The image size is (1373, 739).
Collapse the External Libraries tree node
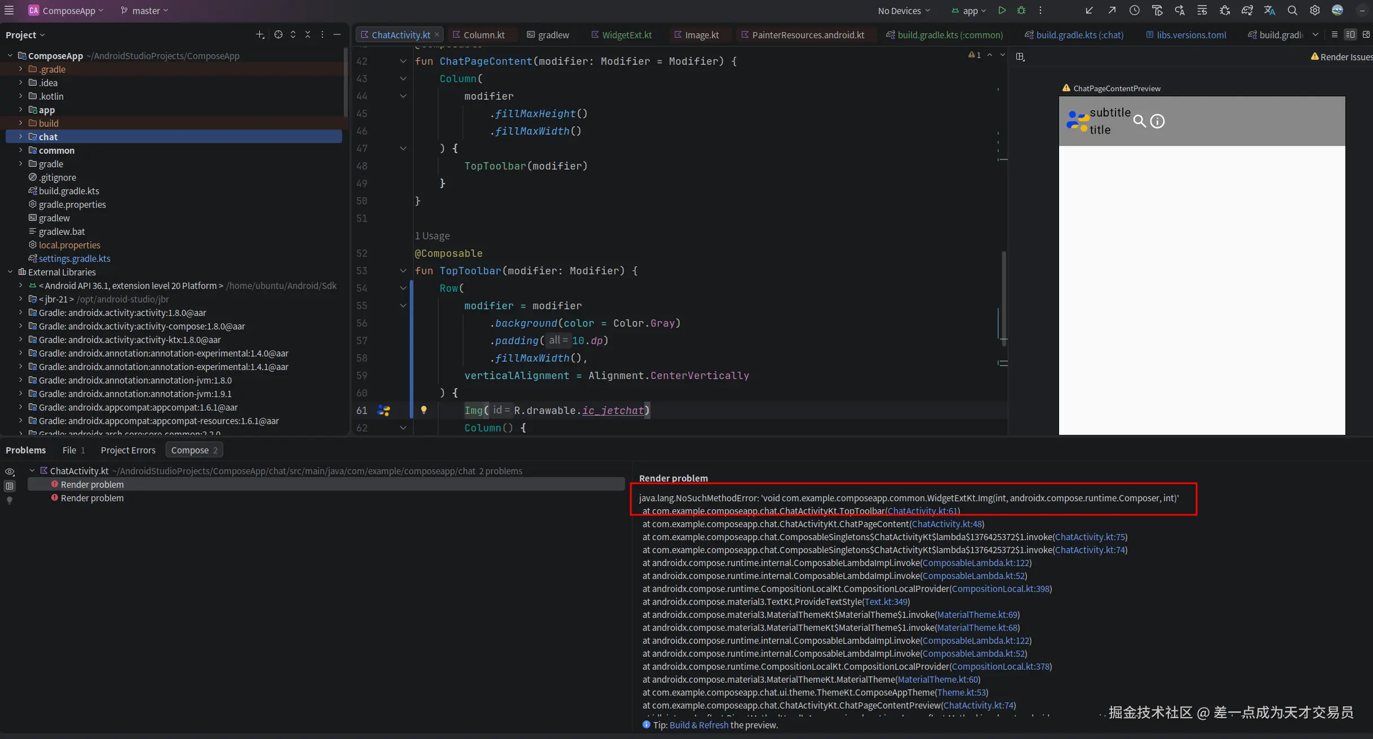(x=10, y=272)
